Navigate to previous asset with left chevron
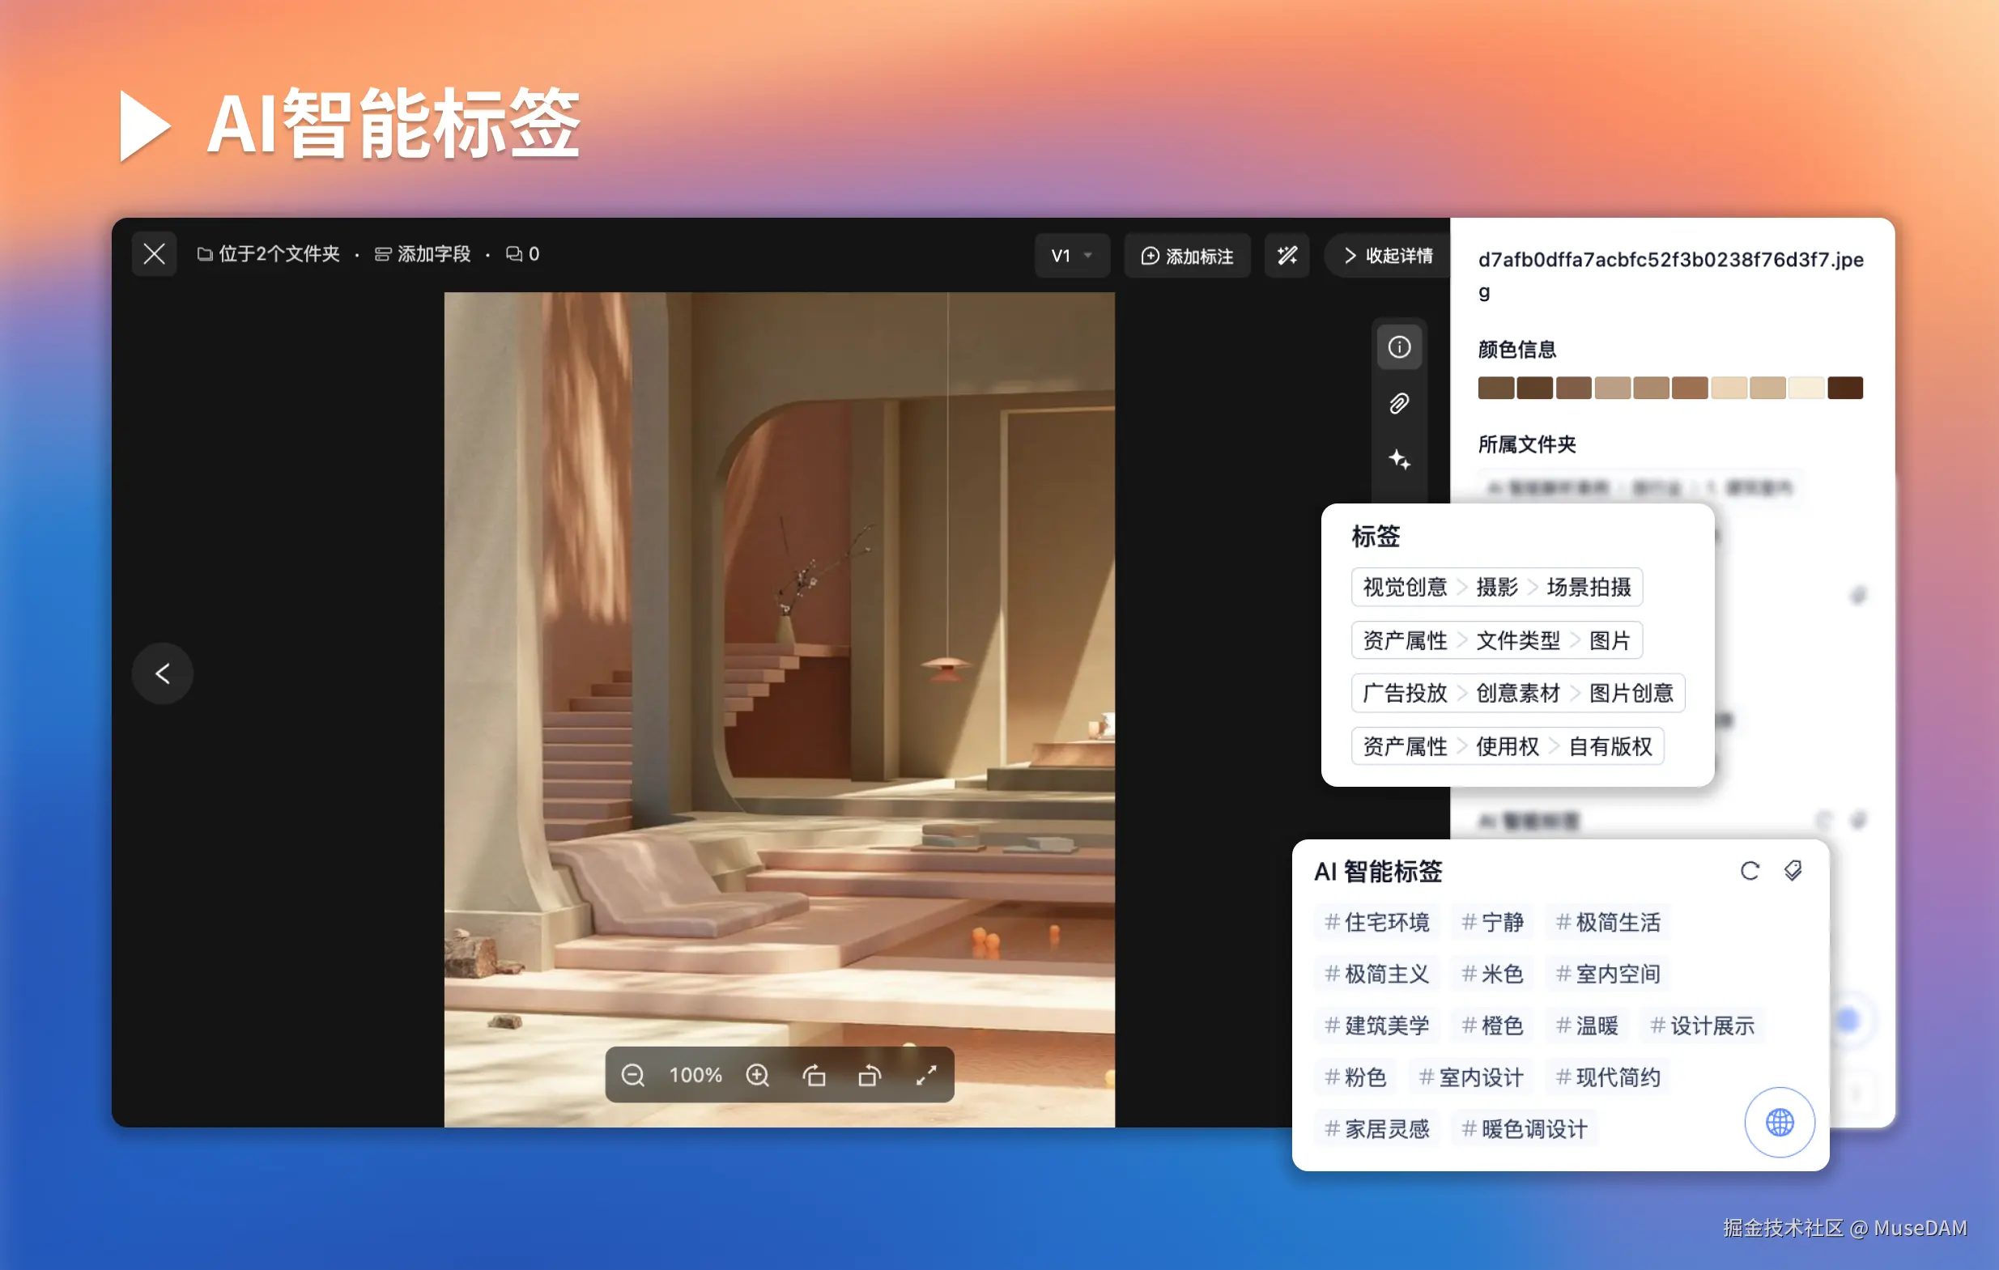 (163, 673)
